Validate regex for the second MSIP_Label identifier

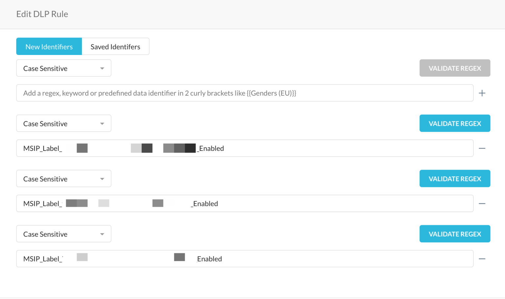455,178
